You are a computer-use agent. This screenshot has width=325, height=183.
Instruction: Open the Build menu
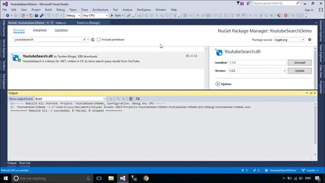pyautogui.click(x=48, y=10)
